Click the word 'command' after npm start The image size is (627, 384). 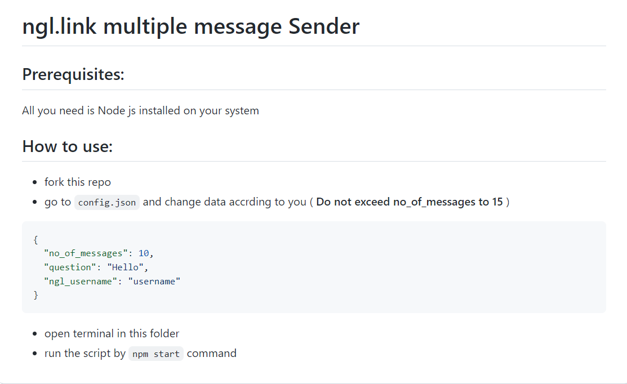pos(211,354)
